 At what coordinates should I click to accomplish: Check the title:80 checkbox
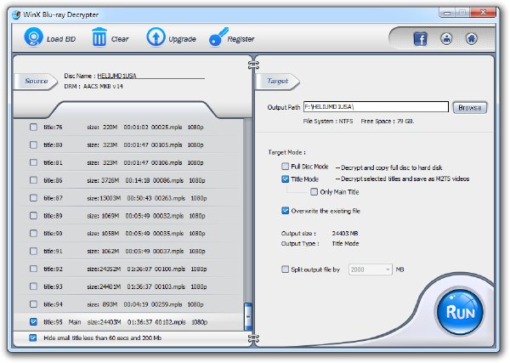tap(33, 145)
